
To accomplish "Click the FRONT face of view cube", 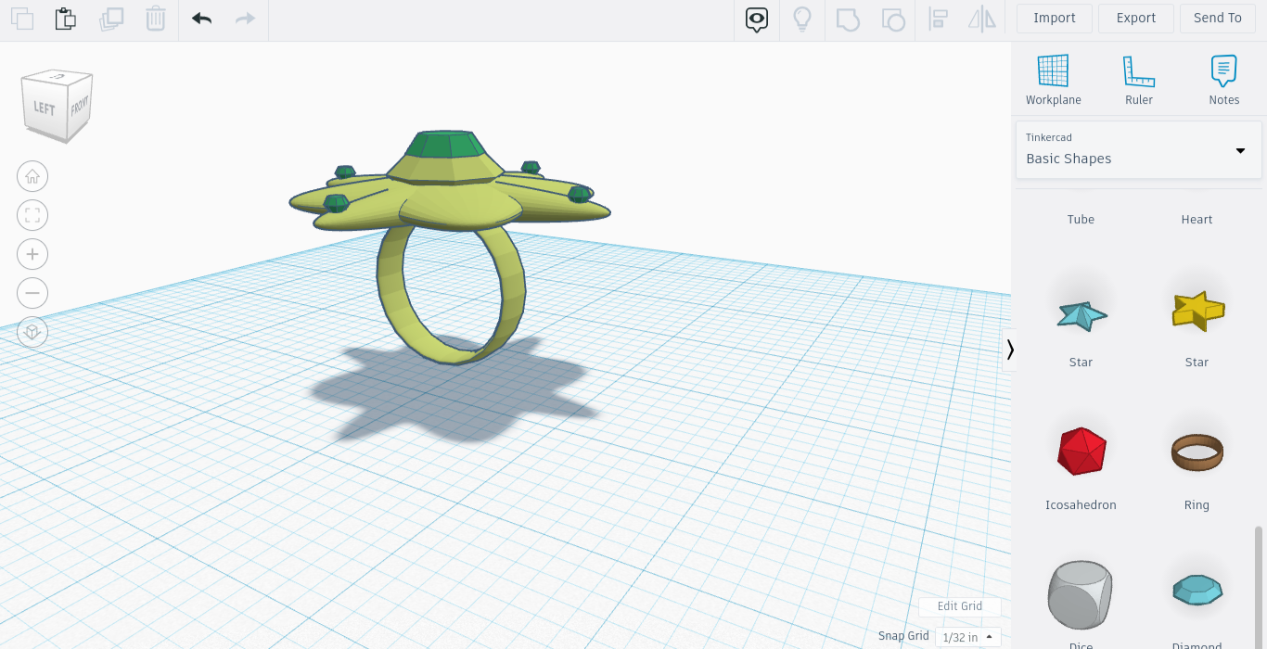I will pos(80,107).
